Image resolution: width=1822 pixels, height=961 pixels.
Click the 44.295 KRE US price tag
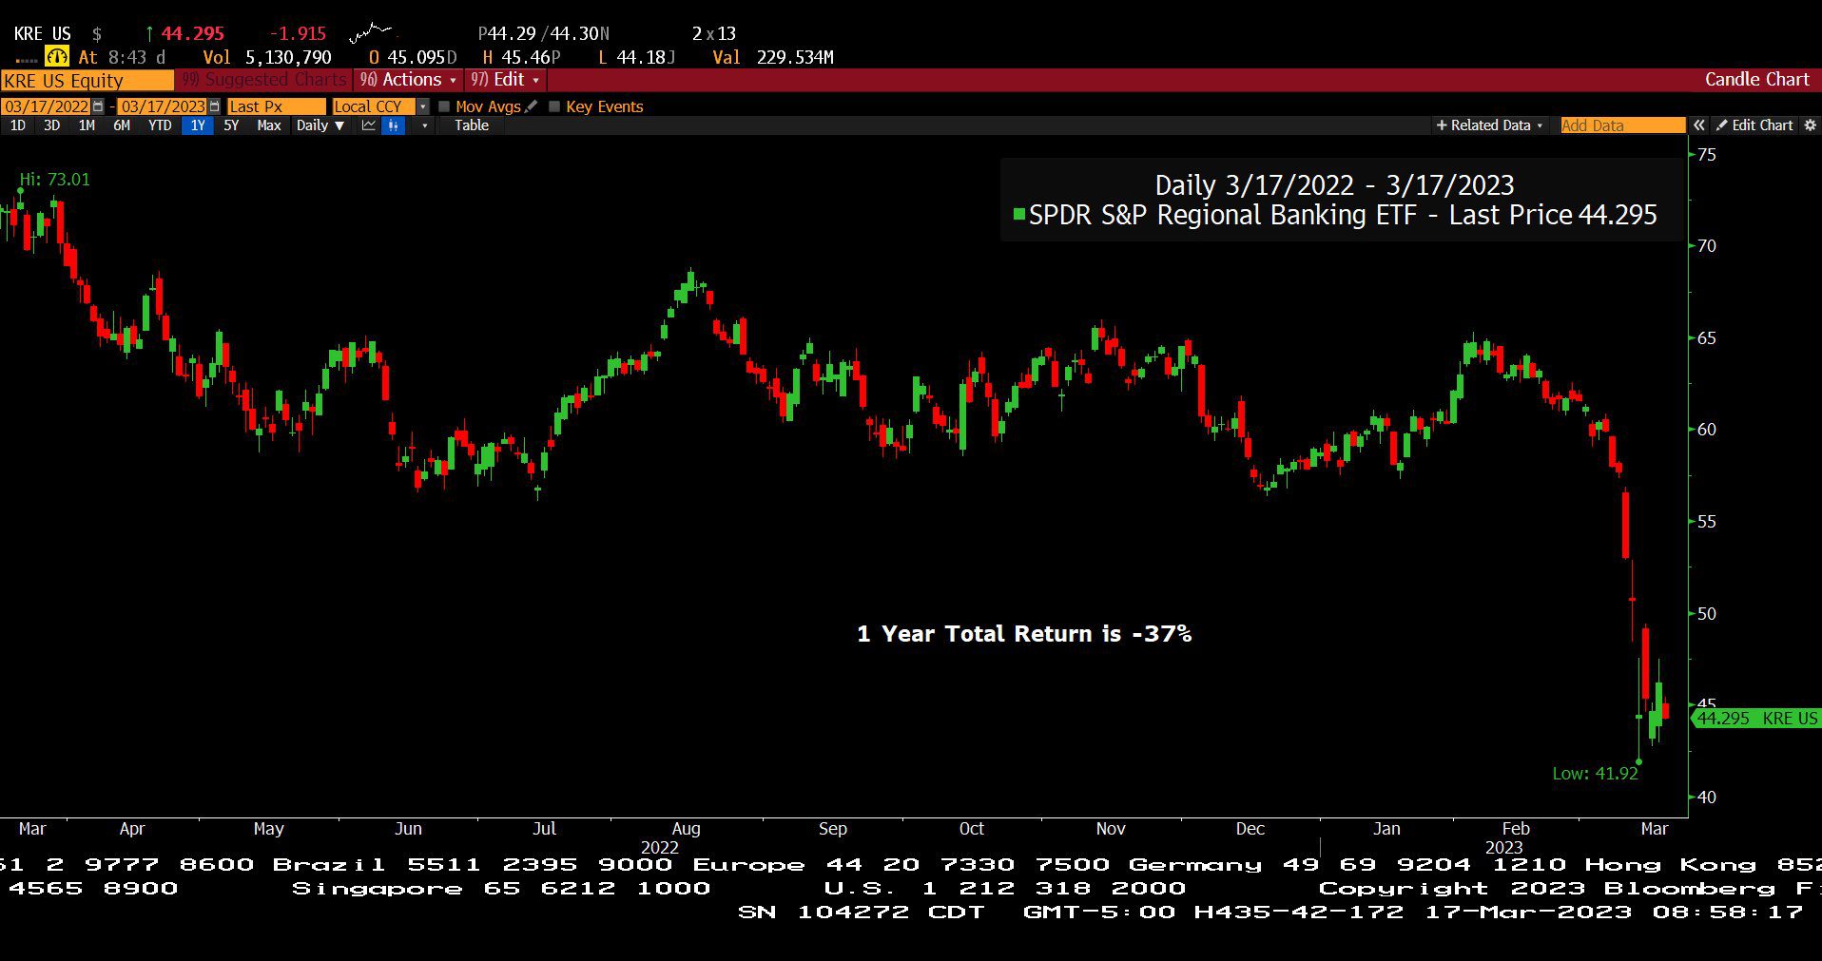[x=1756, y=719]
